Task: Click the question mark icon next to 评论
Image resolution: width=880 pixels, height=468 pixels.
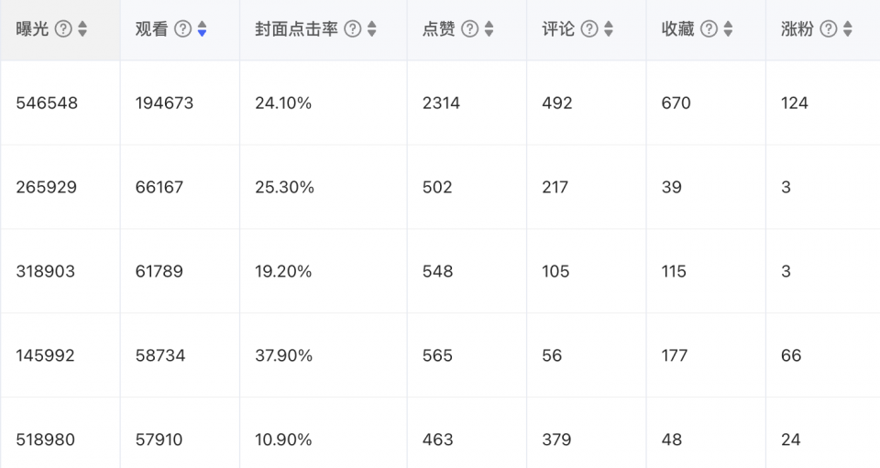Action: [589, 29]
